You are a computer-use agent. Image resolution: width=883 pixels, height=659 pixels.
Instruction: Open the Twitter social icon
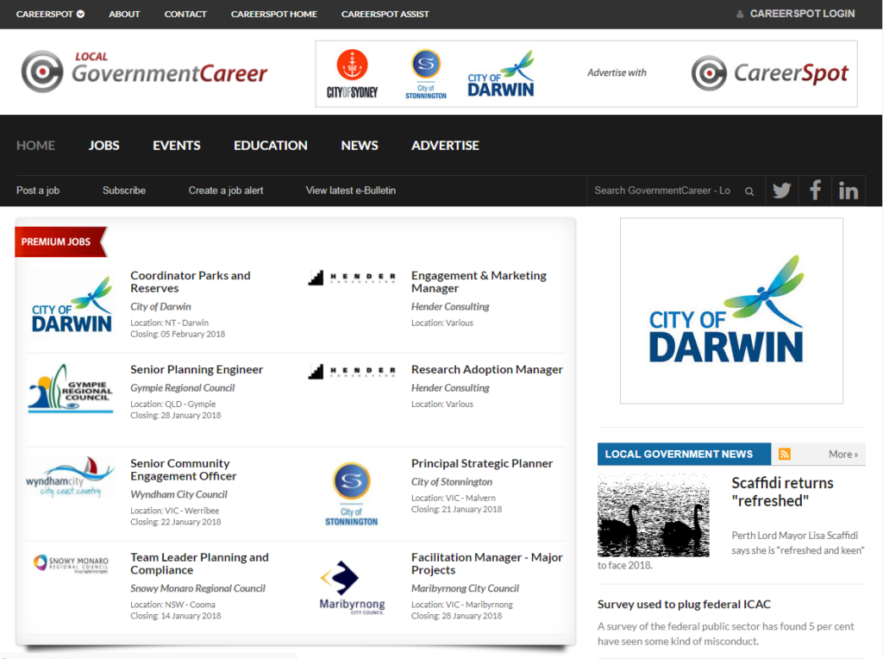[781, 191]
